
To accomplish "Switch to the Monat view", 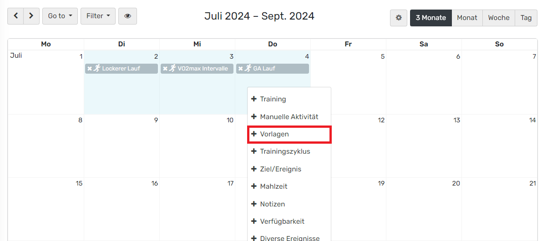I will click(467, 18).
